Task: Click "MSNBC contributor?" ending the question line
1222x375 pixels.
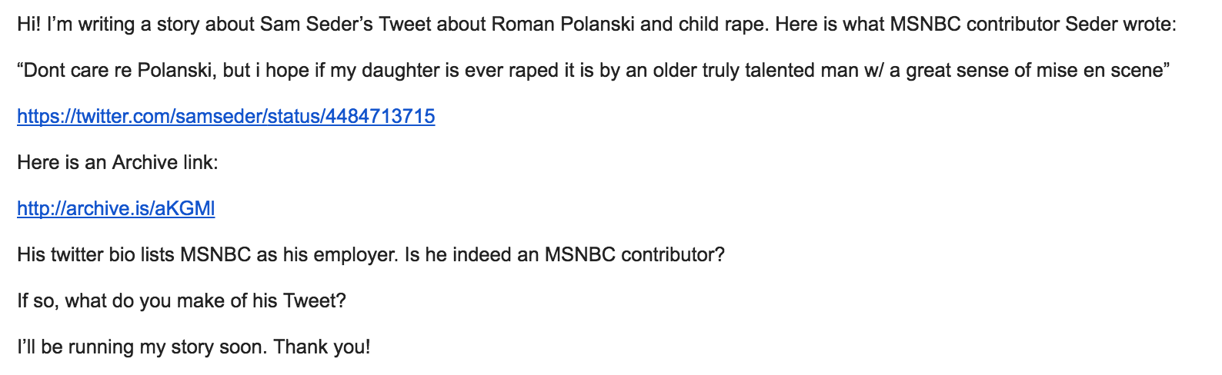Action: pyautogui.click(x=635, y=255)
